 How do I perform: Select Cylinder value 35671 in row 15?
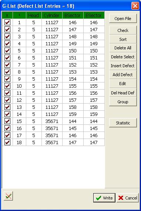coord(52,121)
